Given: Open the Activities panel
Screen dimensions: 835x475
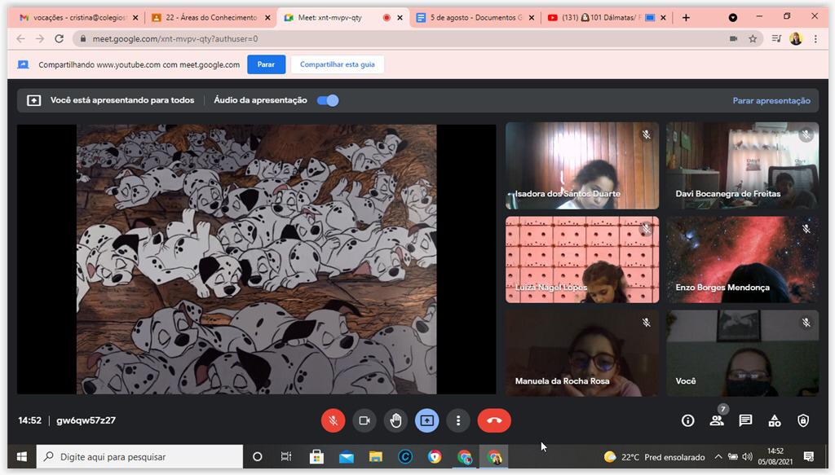Looking at the screenshot, I should point(774,420).
